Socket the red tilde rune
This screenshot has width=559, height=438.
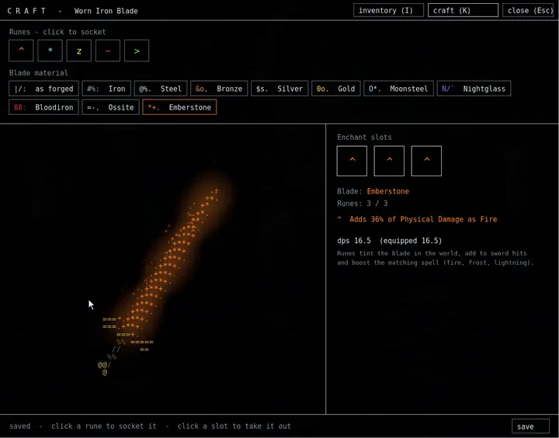click(x=108, y=50)
